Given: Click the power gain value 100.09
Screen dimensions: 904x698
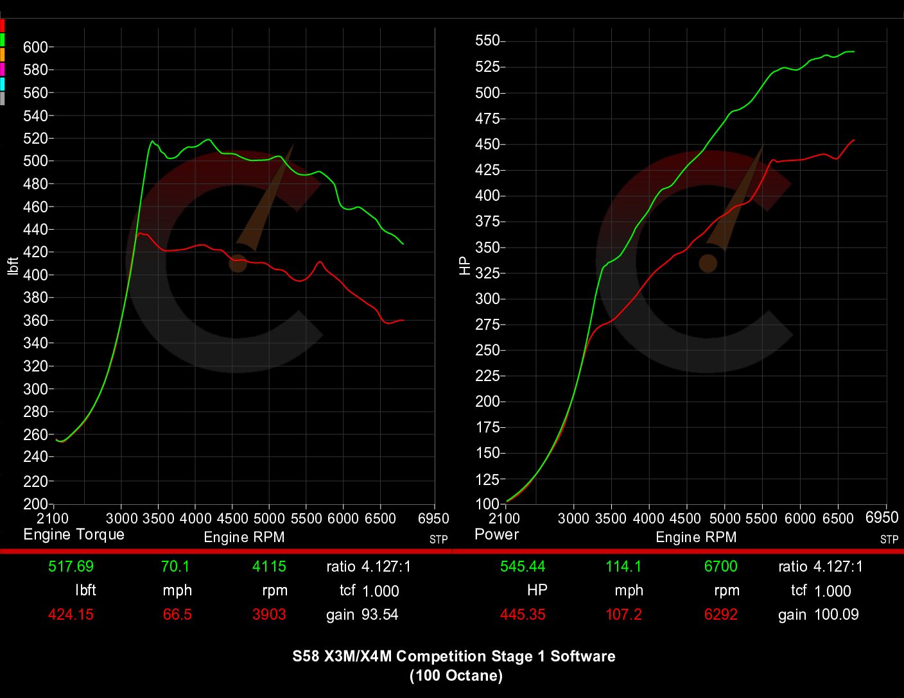Looking at the screenshot, I should click(836, 615).
